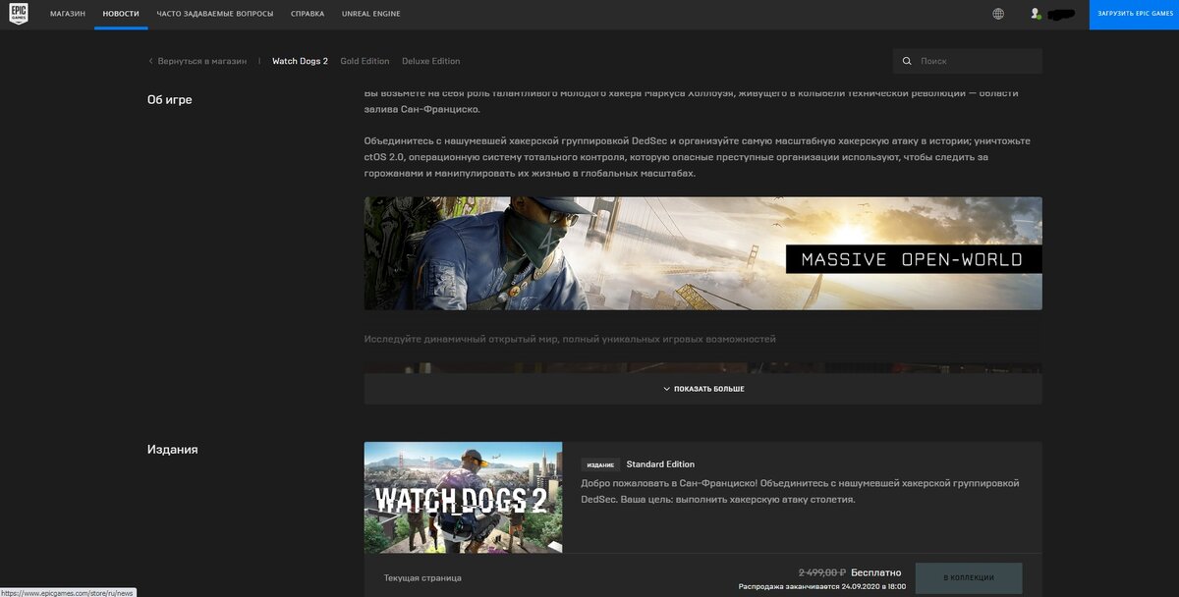Click the Издания section heading
The width and height of the screenshot is (1179, 597).
pos(173,449)
